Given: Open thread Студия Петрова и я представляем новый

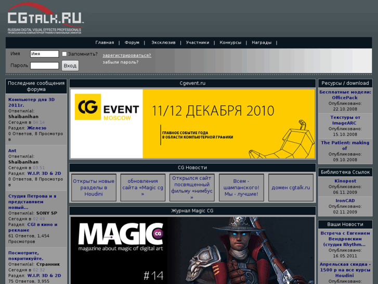Looking at the screenshot, I should pos(32,202).
